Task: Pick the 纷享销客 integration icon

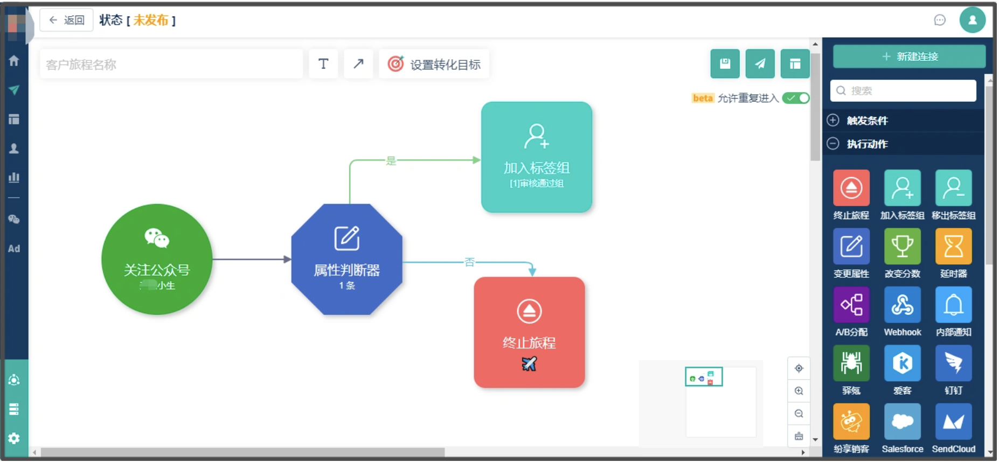Action: pos(851,422)
